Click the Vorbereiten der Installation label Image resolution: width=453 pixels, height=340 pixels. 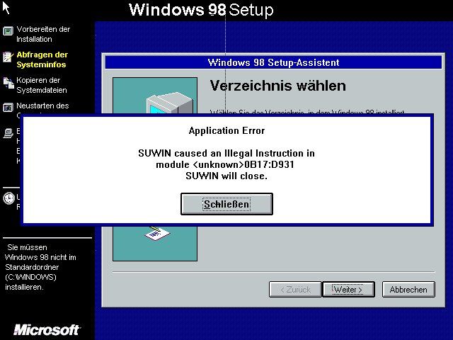pos(43,34)
